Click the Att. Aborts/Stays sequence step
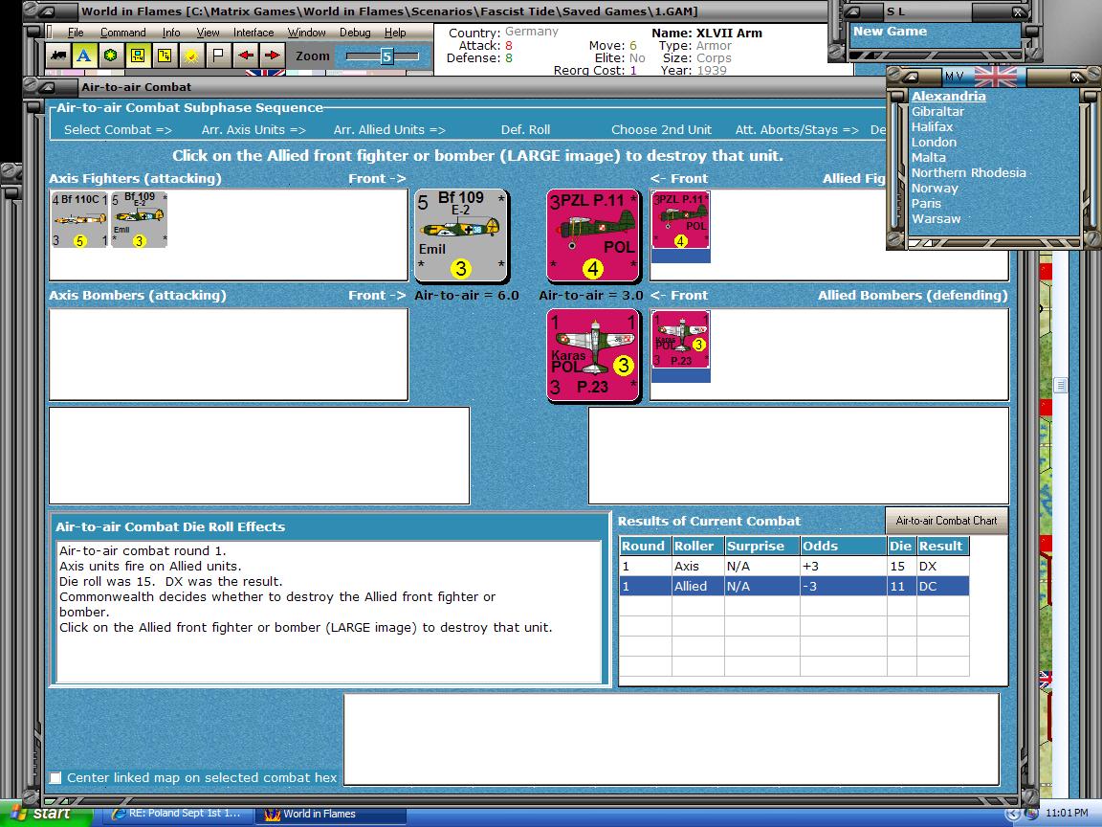 click(797, 129)
